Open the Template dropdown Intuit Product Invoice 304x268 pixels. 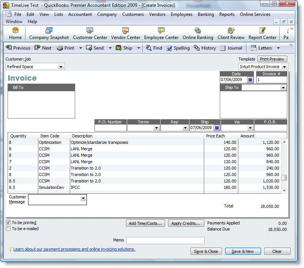284,67
